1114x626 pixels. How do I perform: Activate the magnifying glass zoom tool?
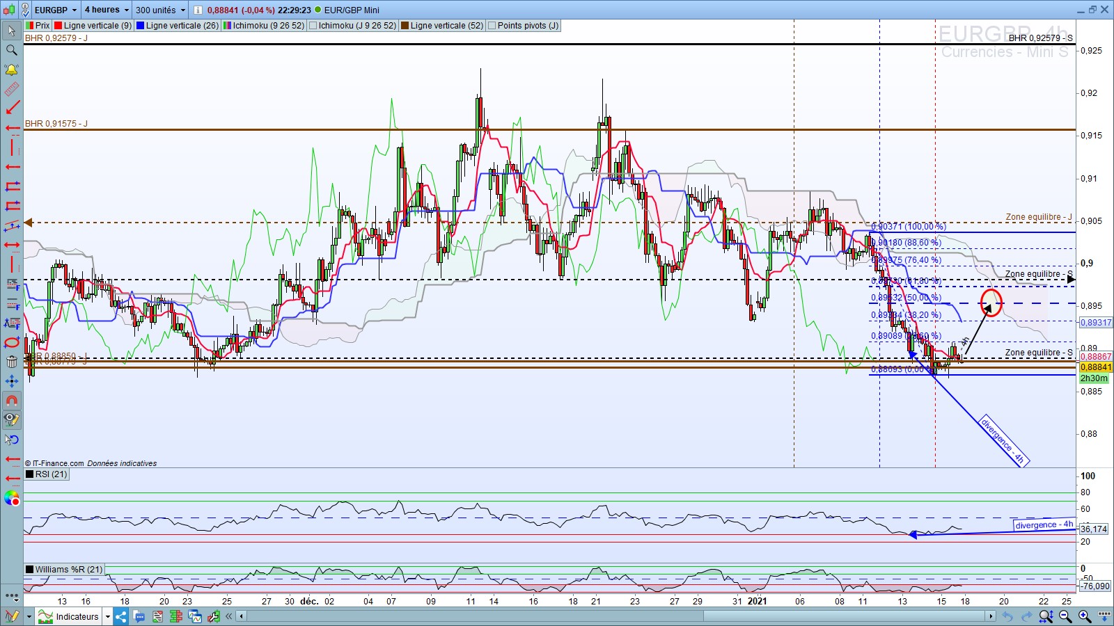point(12,50)
